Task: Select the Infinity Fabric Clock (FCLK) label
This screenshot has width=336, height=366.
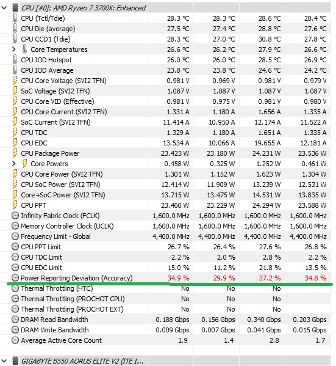Action: tap(60, 216)
